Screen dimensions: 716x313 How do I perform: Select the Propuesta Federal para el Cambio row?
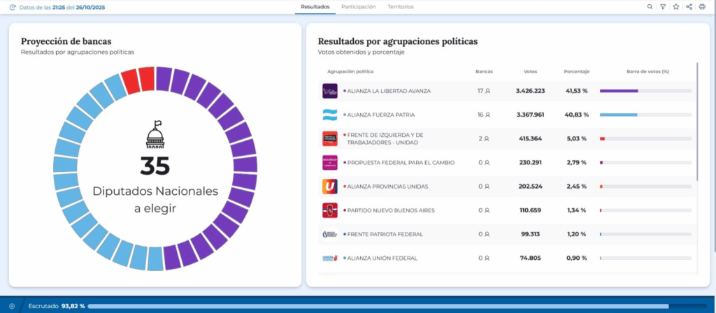point(508,162)
